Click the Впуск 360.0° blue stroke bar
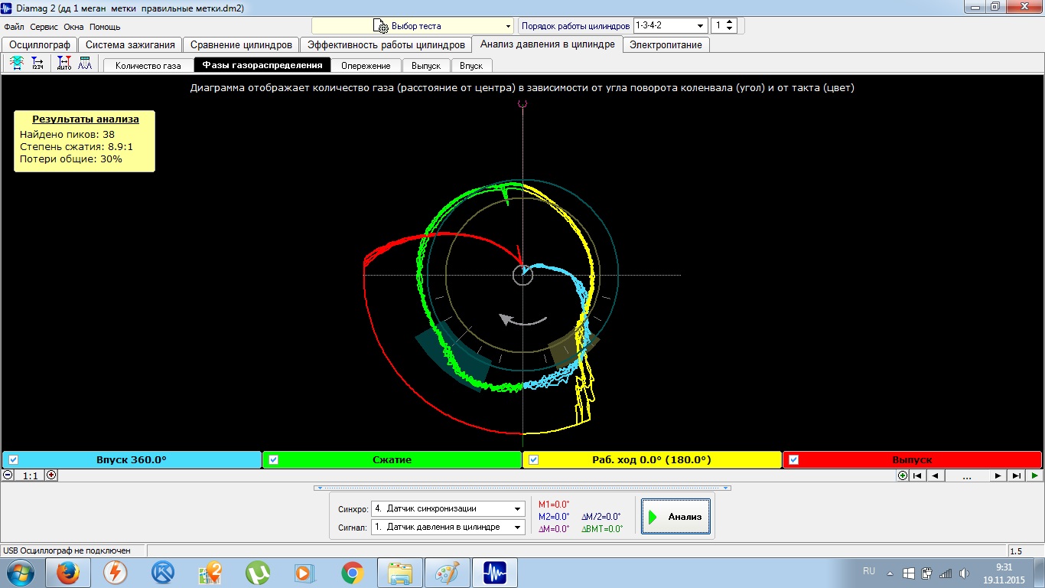 click(x=132, y=459)
